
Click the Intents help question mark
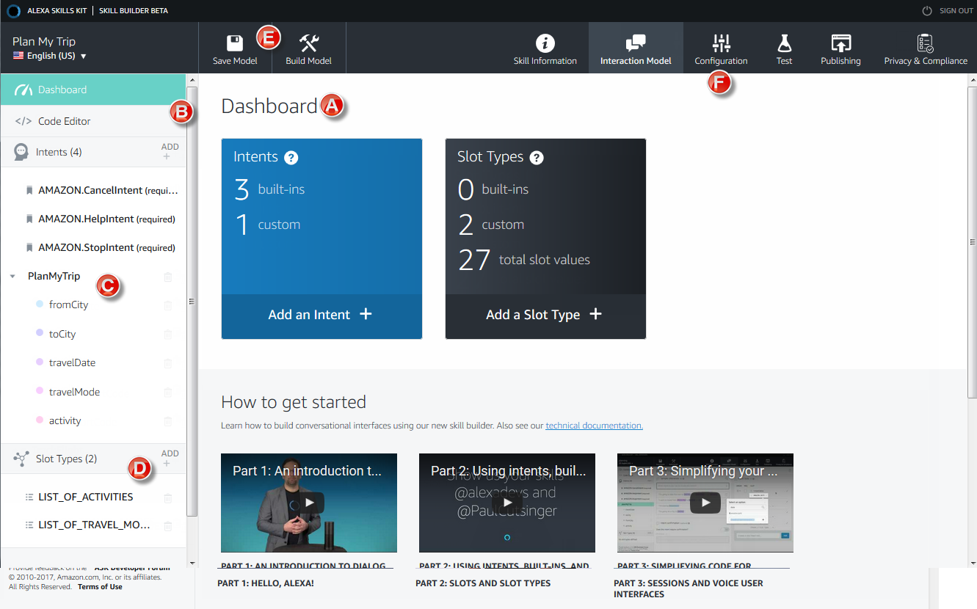291,158
